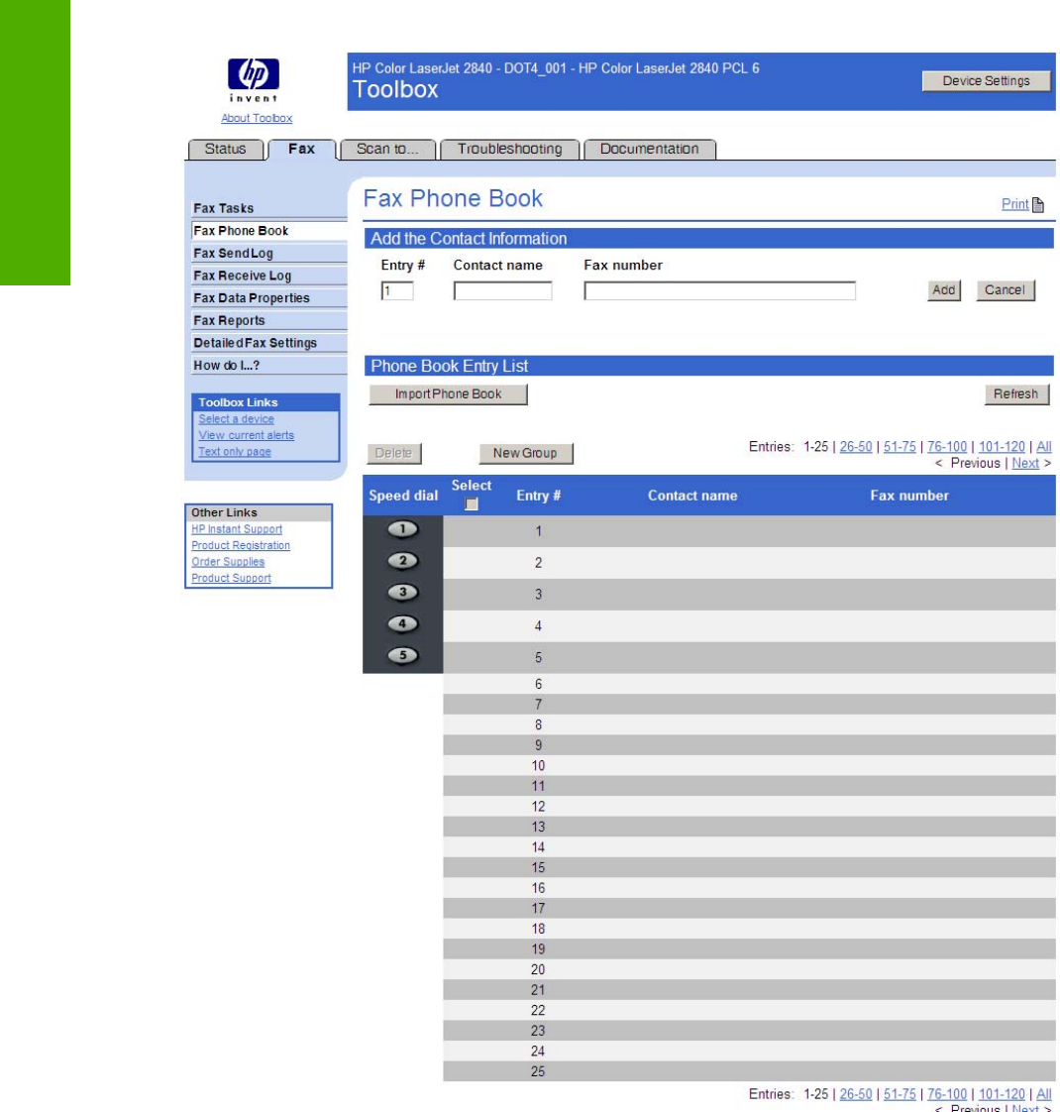The width and height of the screenshot is (1060, 1112).
Task: Click the Contact name column header
Action: 692,496
